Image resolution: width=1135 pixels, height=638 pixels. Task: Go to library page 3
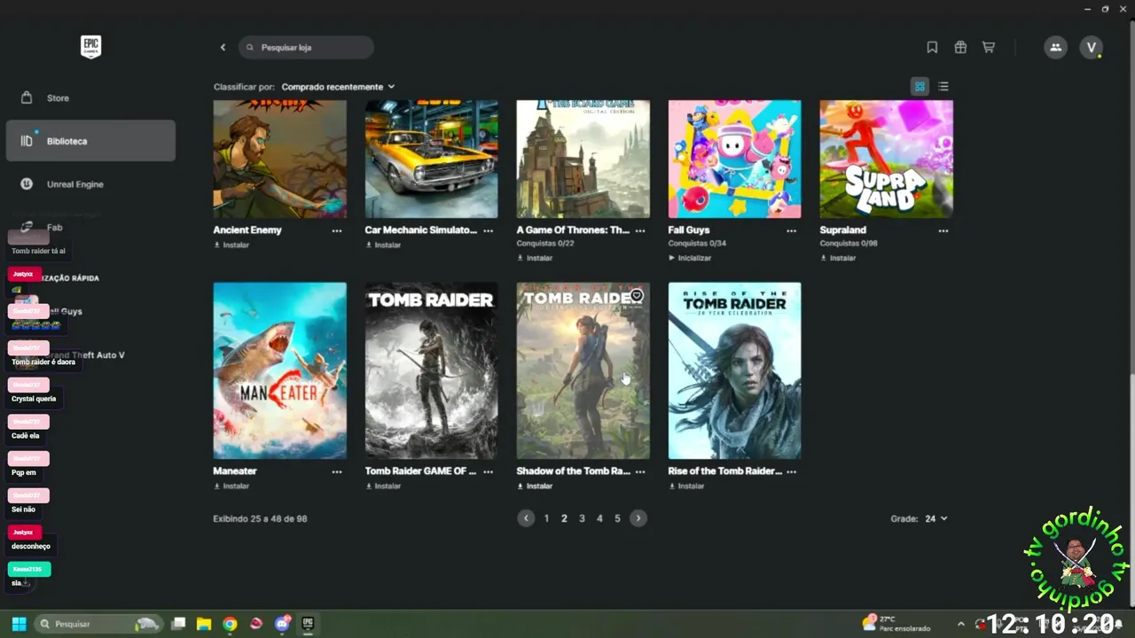[x=582, y=518]
